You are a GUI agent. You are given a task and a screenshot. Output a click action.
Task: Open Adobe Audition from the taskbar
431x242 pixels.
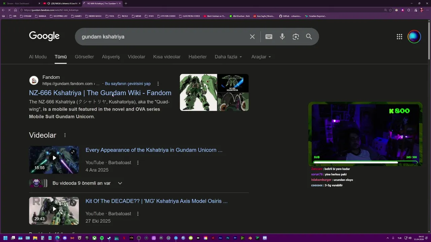point(220,238)
